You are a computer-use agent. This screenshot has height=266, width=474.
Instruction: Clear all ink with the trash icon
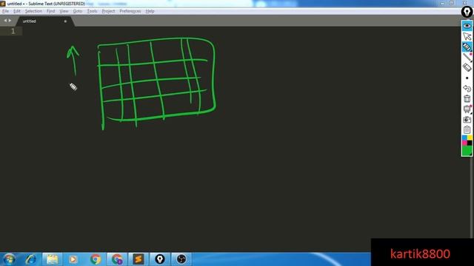point(467,98)
